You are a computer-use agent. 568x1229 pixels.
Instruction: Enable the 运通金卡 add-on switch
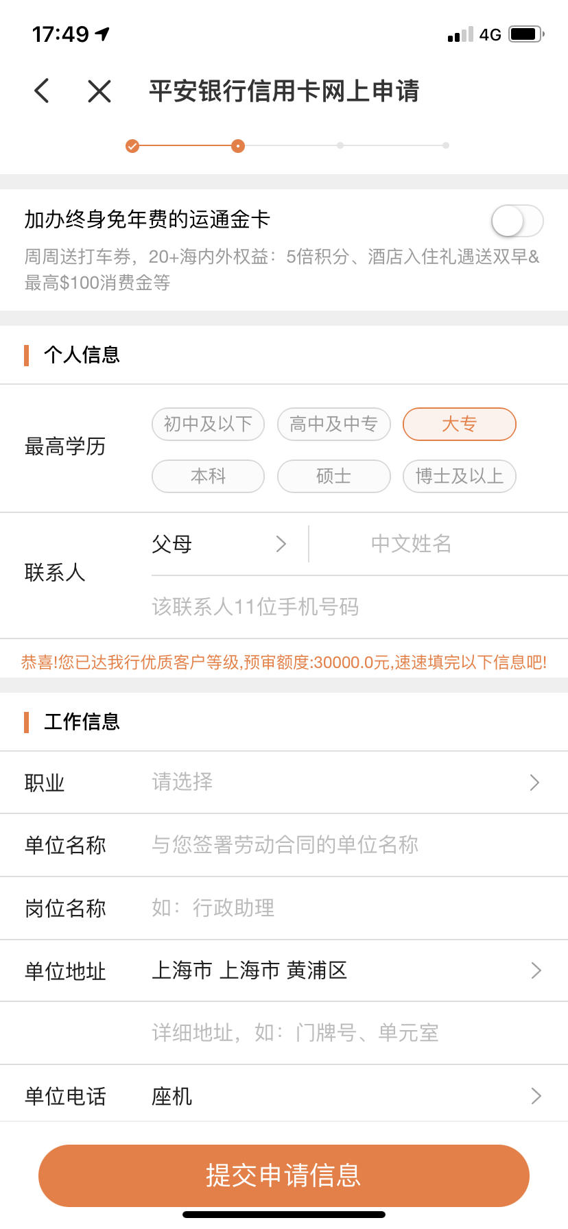(x=517, y=222)
